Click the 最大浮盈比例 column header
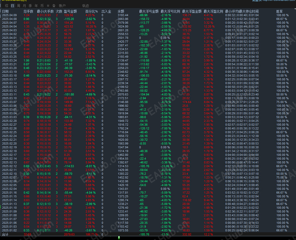The height and width of the screenshot is (240, 296). [x=213, y=11]
